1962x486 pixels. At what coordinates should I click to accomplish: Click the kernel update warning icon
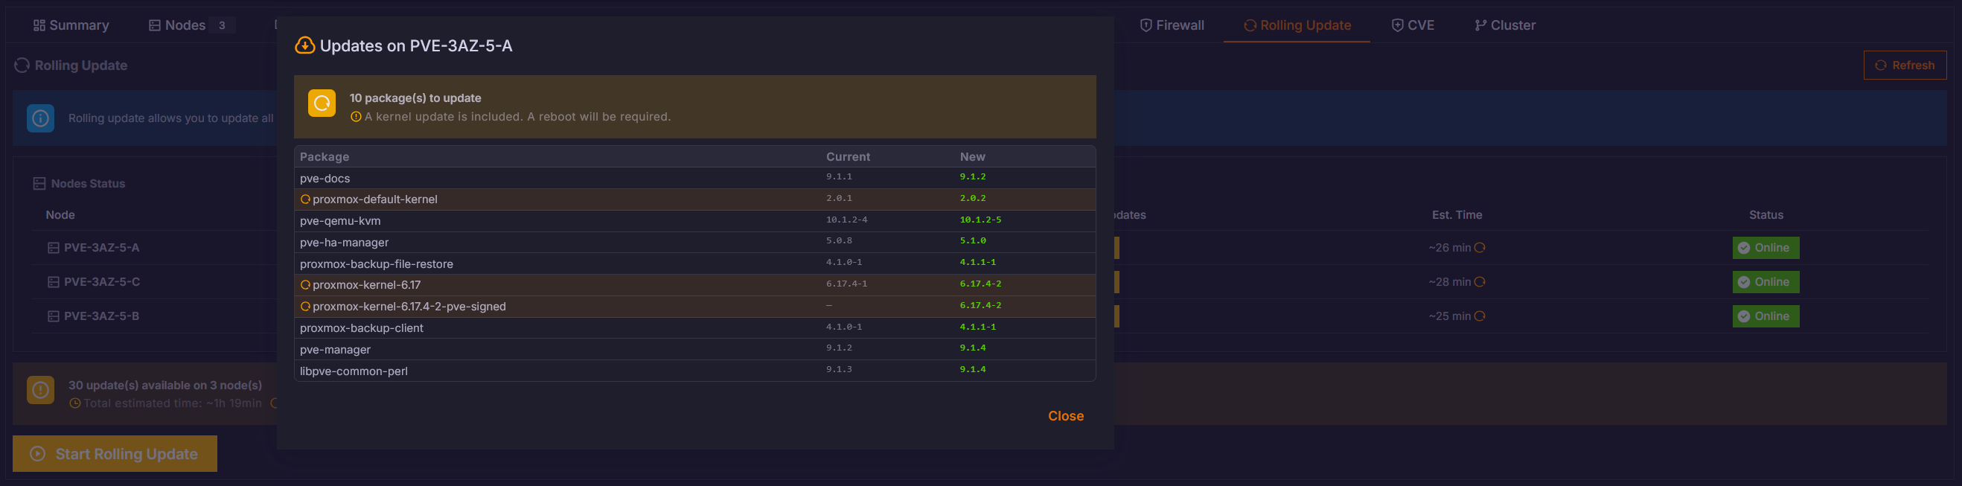356,118
